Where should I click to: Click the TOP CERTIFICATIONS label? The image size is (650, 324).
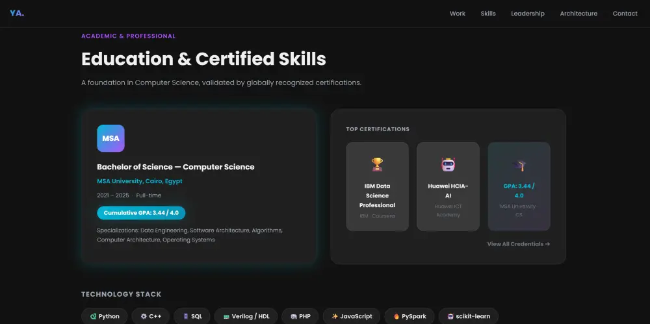tap(378, 129)
